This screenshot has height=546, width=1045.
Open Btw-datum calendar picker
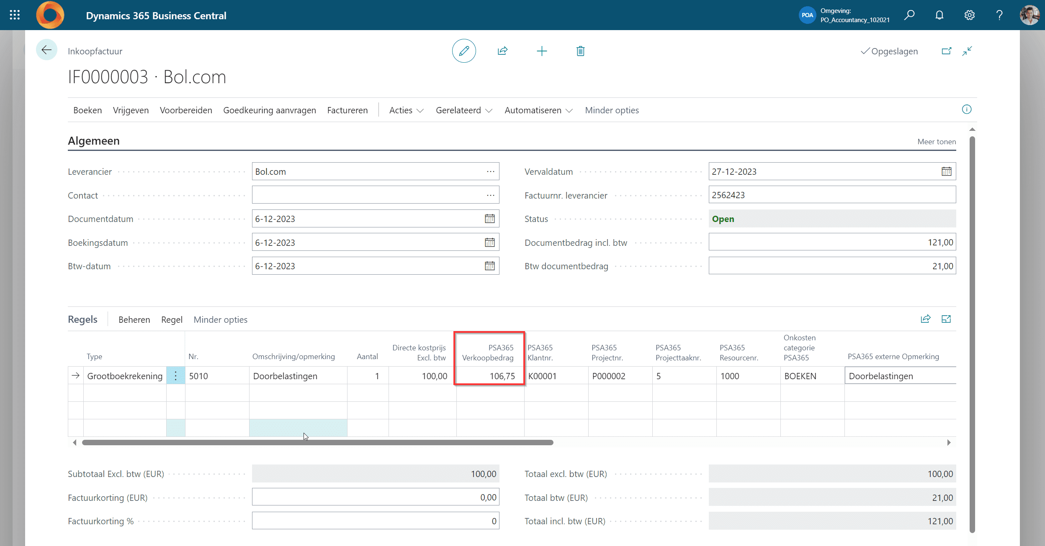[490, 266]
